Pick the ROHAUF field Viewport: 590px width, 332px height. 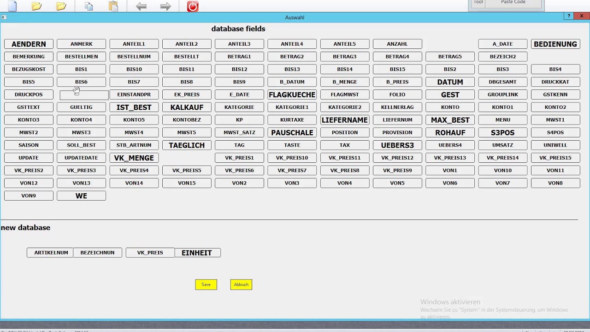tap(450, 133)
